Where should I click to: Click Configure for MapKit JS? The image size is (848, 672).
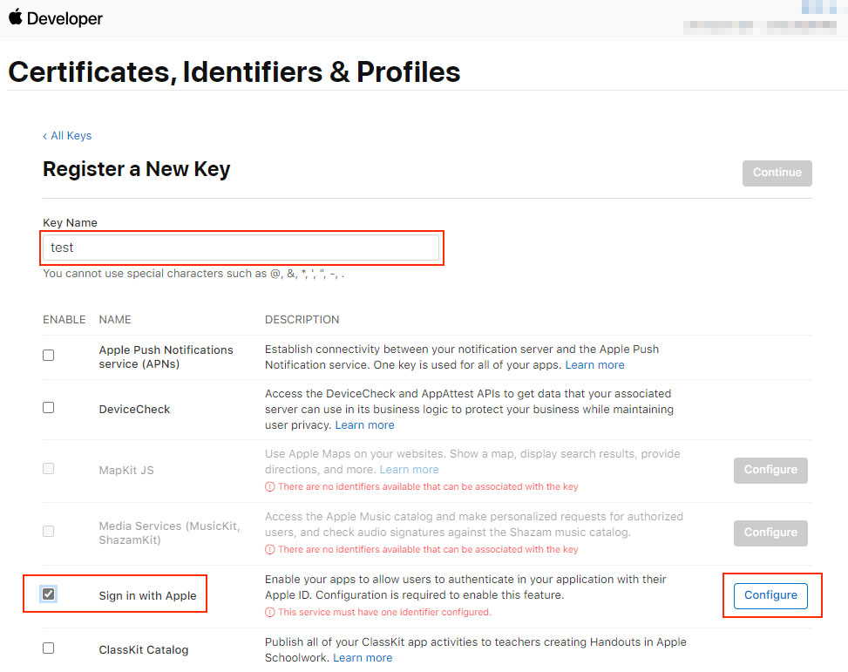click(770, 470)
